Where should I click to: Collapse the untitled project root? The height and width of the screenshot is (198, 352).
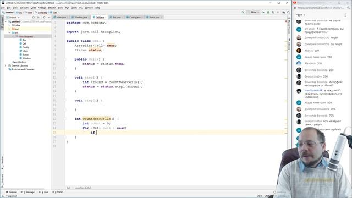coord(5,21)
